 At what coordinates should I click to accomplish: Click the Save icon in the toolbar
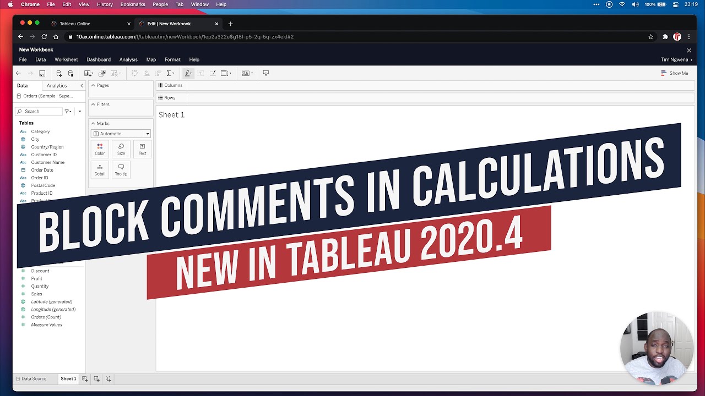click(x=42, y=73)
